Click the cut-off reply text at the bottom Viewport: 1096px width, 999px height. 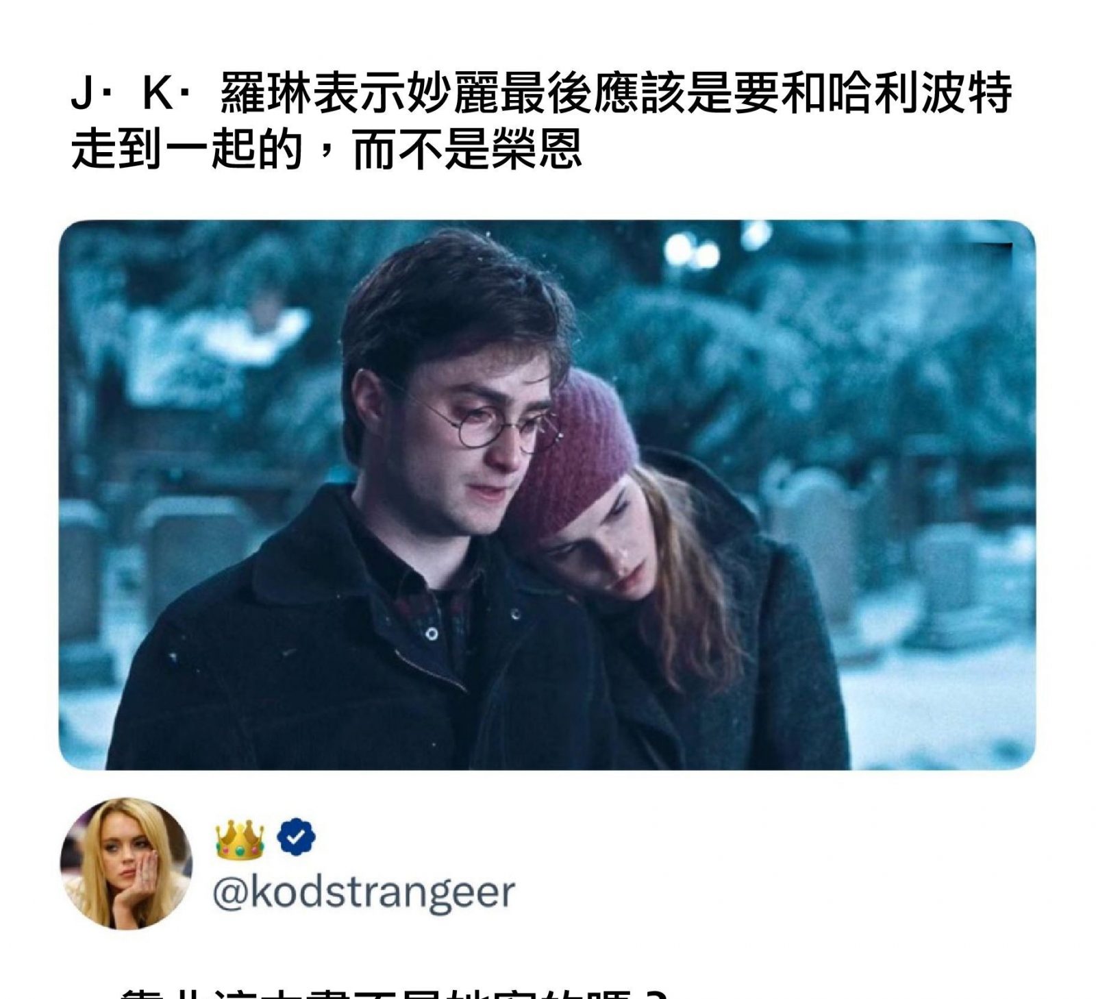392,992
